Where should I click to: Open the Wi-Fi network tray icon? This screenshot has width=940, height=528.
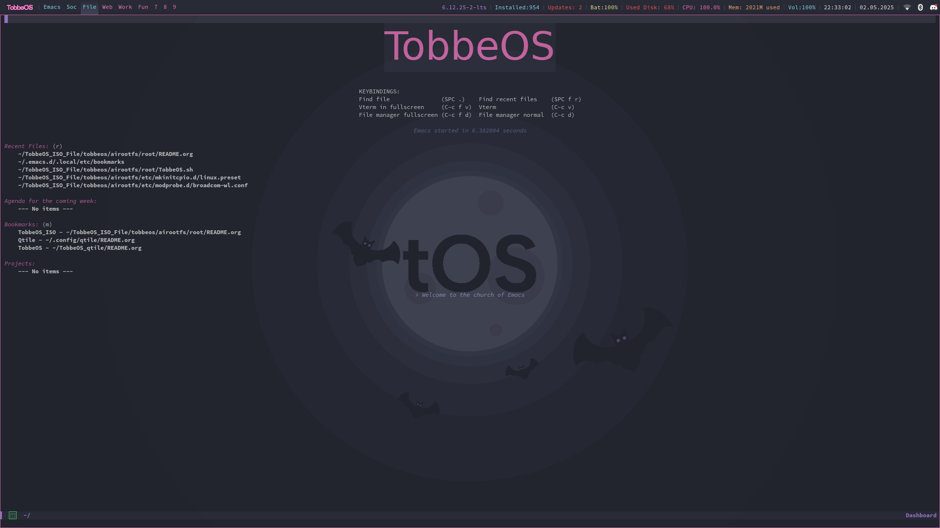pos(907,7)
